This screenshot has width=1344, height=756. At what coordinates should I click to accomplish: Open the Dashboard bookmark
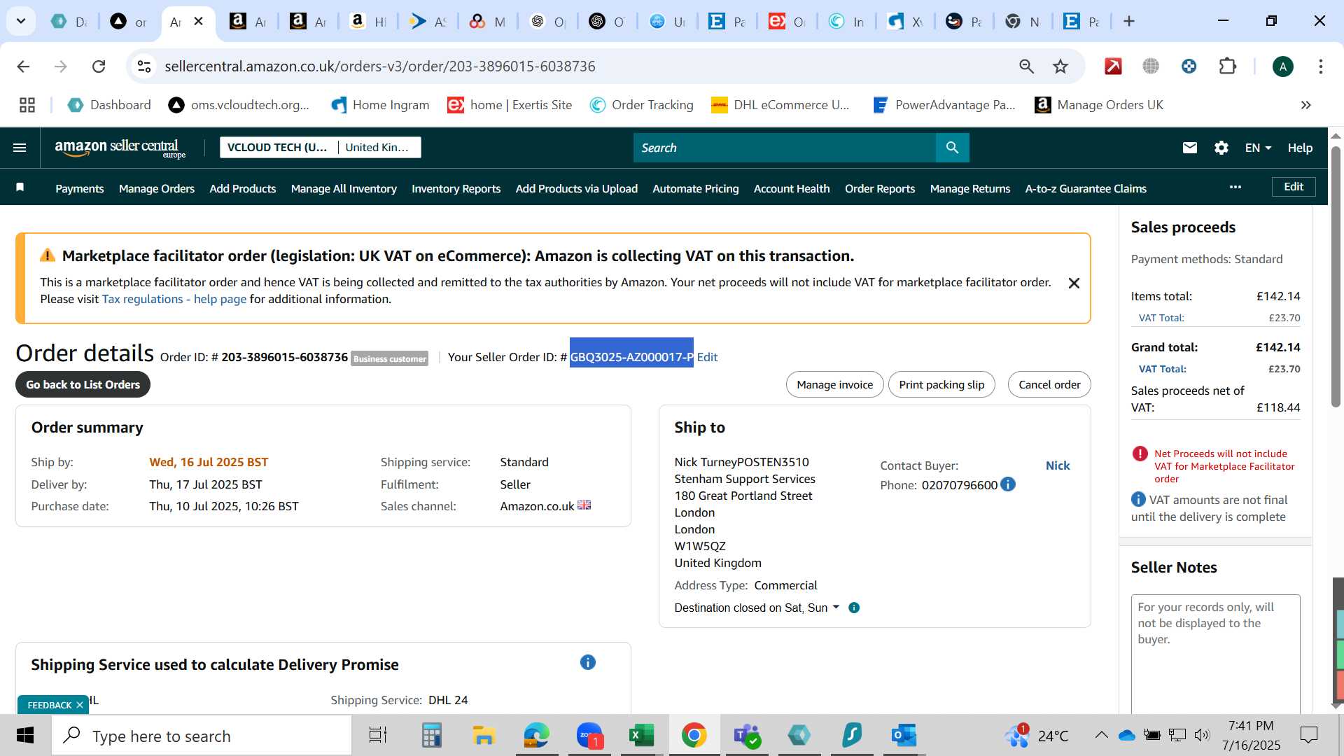[x=109, y=105]
